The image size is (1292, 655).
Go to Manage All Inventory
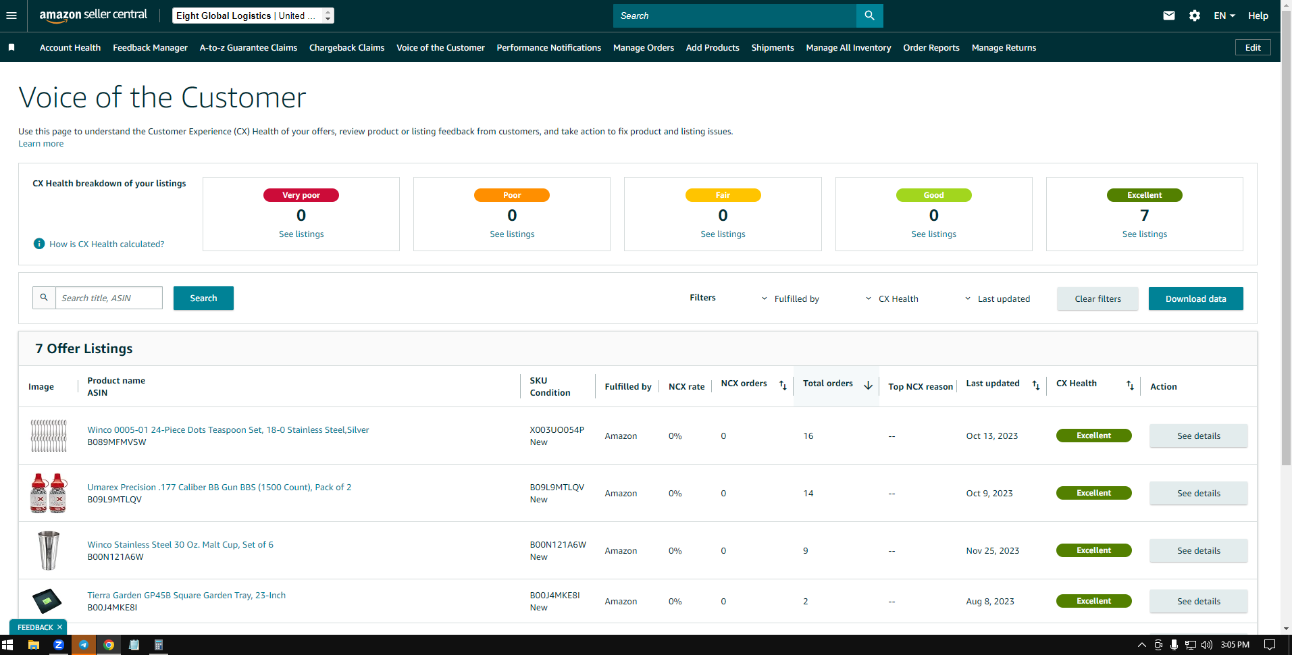[x=848, y=47]
